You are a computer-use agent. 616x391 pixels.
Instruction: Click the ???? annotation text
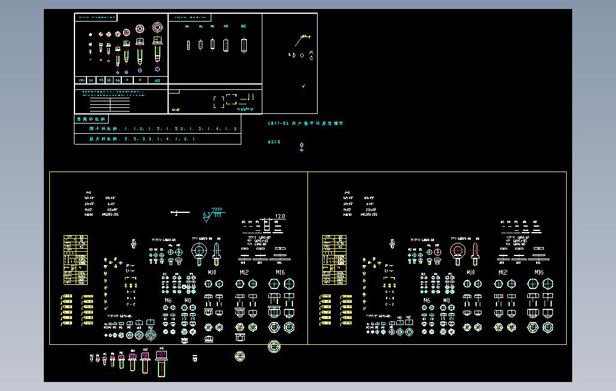217,210
